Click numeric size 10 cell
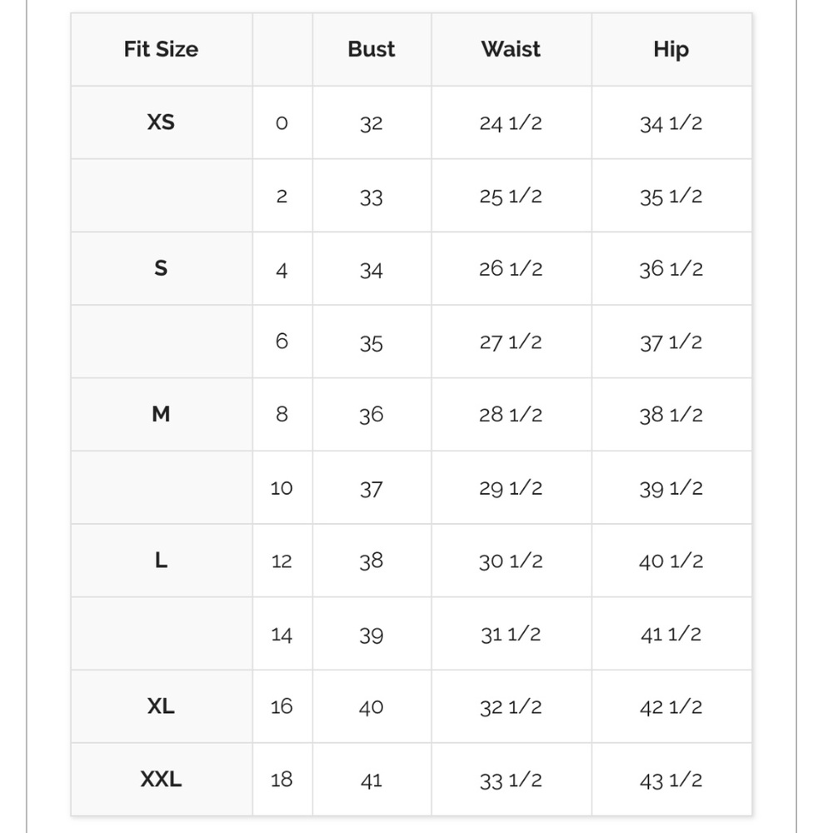 tap(282, 487)
